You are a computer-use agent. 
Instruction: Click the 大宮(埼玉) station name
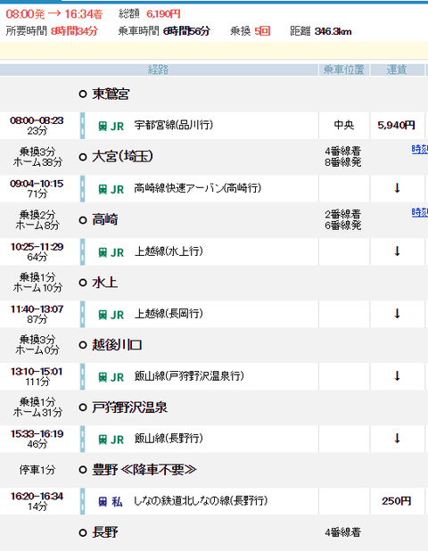[122, 157]
